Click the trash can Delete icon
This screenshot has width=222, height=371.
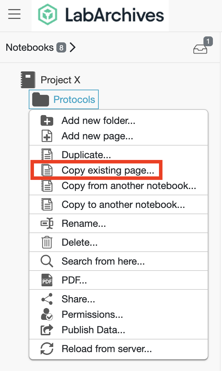[x=47, y=242]
